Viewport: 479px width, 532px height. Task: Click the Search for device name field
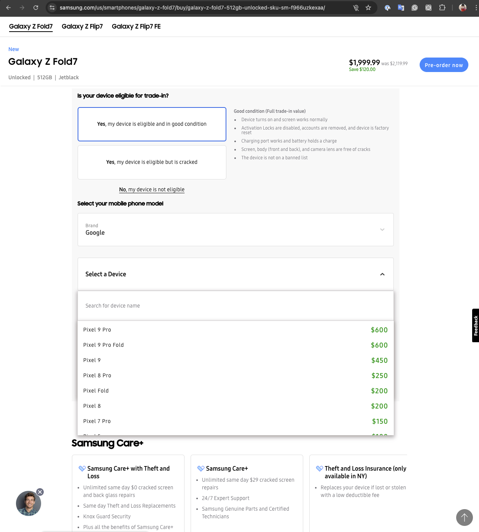click(236, 306)
